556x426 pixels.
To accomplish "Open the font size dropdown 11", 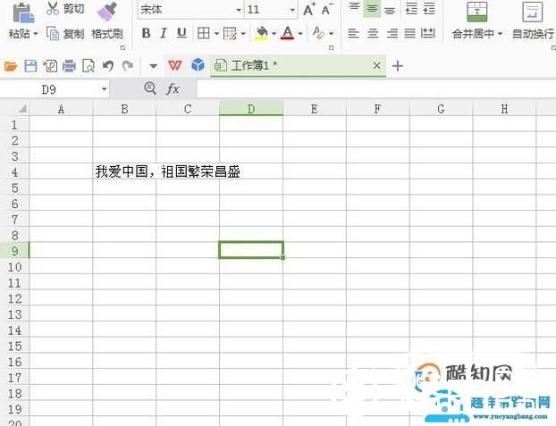I will [292, 10].
